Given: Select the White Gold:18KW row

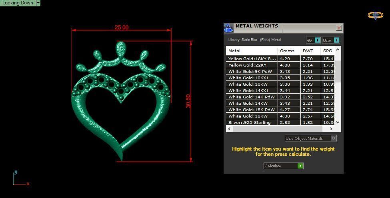Looking at the screenshot, I should coord(280,116).
